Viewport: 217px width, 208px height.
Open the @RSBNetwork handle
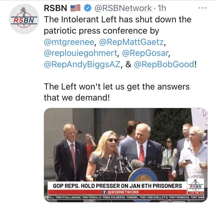click(123, 8)
